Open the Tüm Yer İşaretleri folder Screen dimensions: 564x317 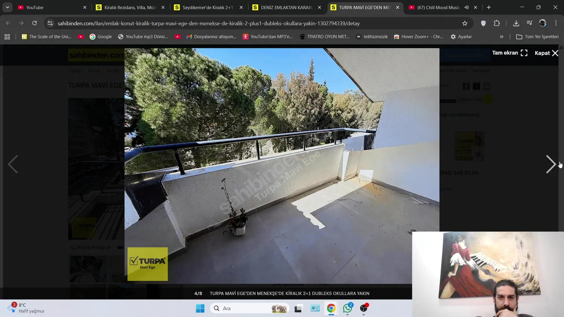point(537,37)
